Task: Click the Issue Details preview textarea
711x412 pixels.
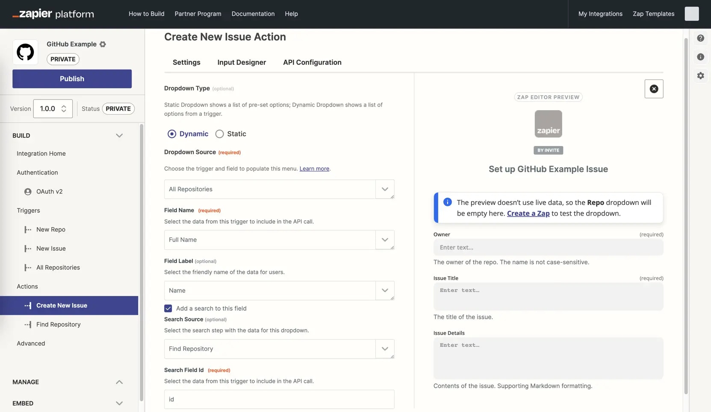Action: [548, 359]
